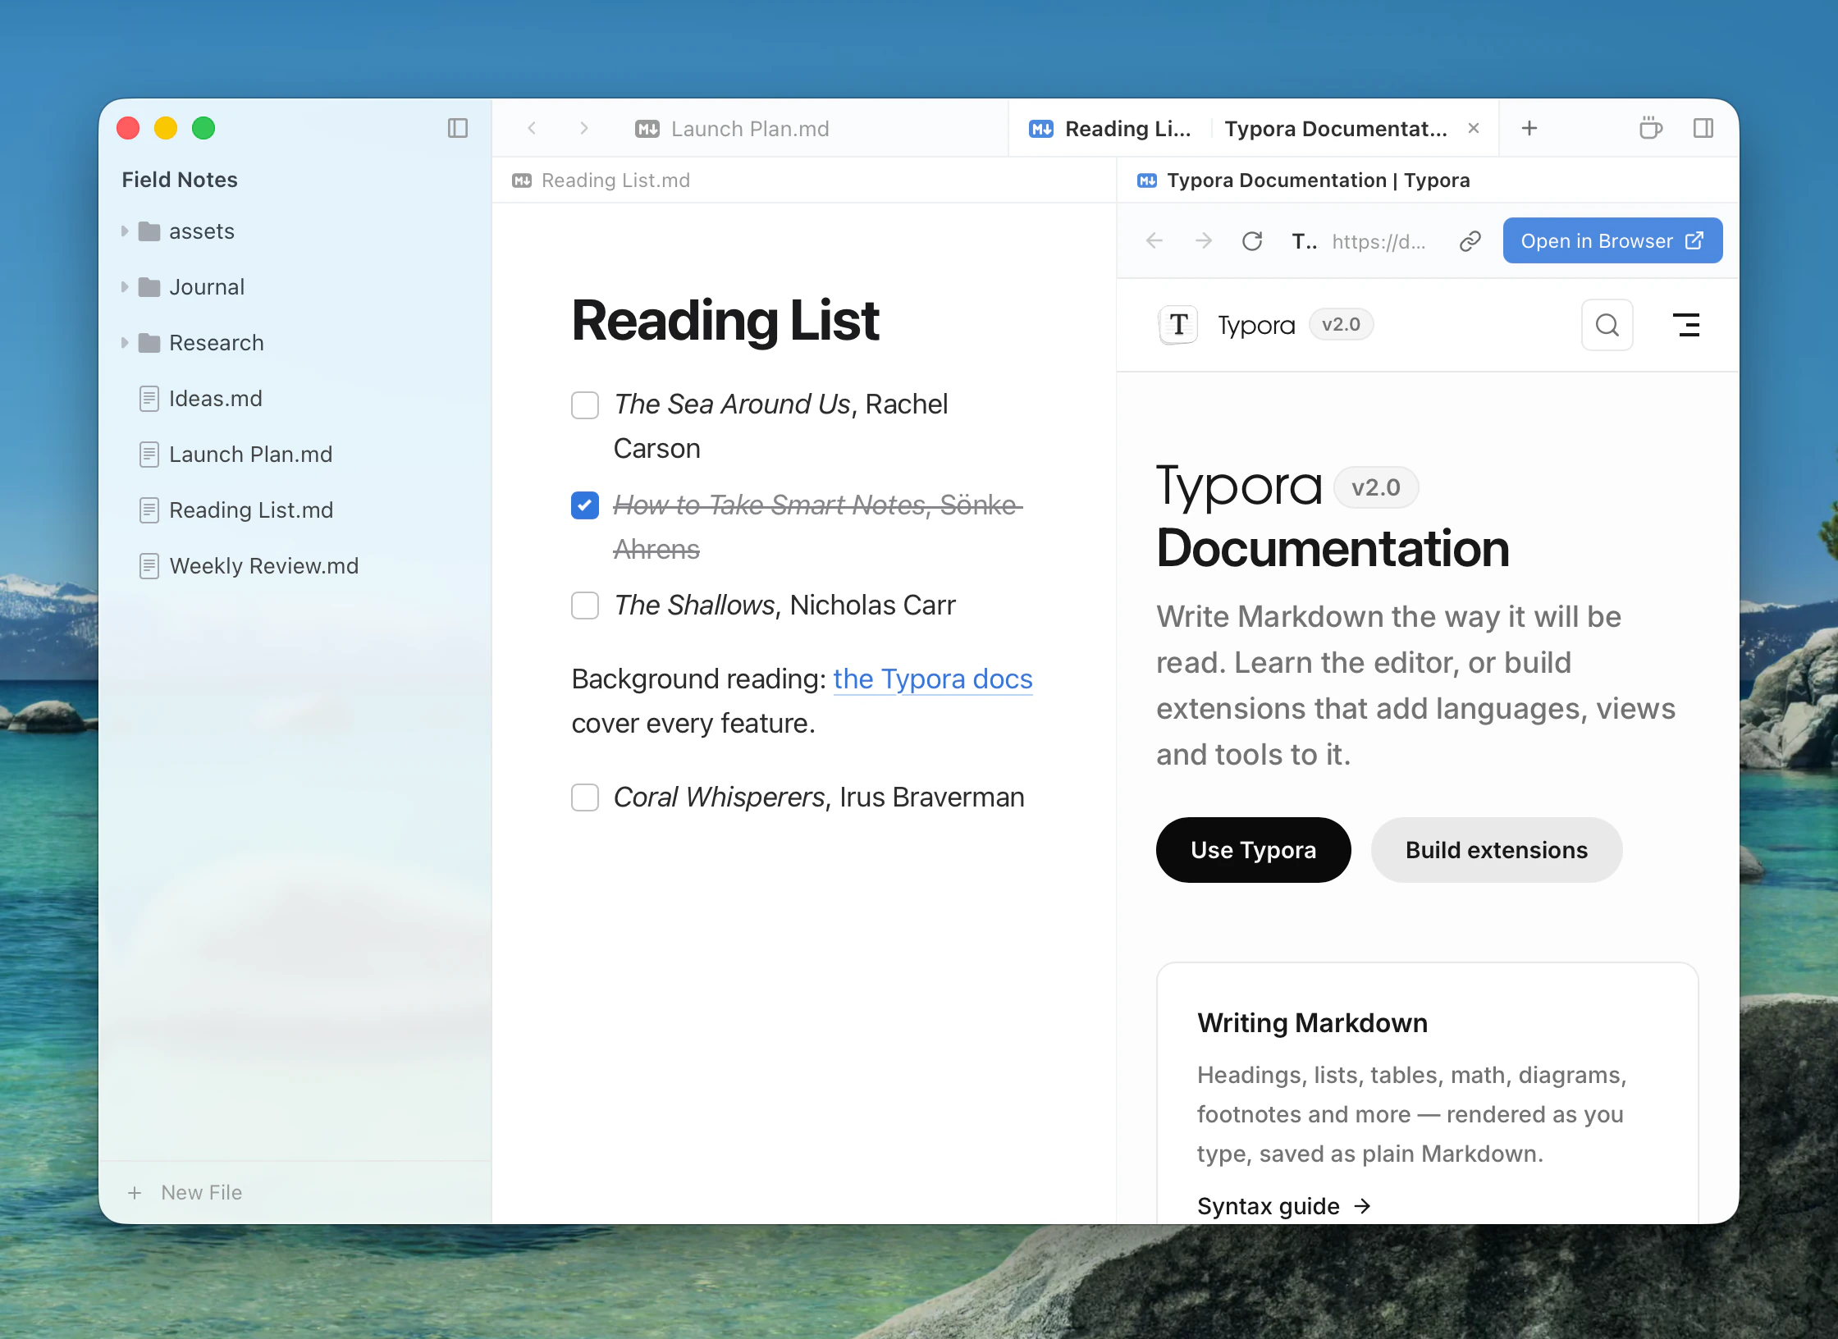Check The Shallows checkbox
Viewport: 1838px width, 1339px height.
(585, 606)
